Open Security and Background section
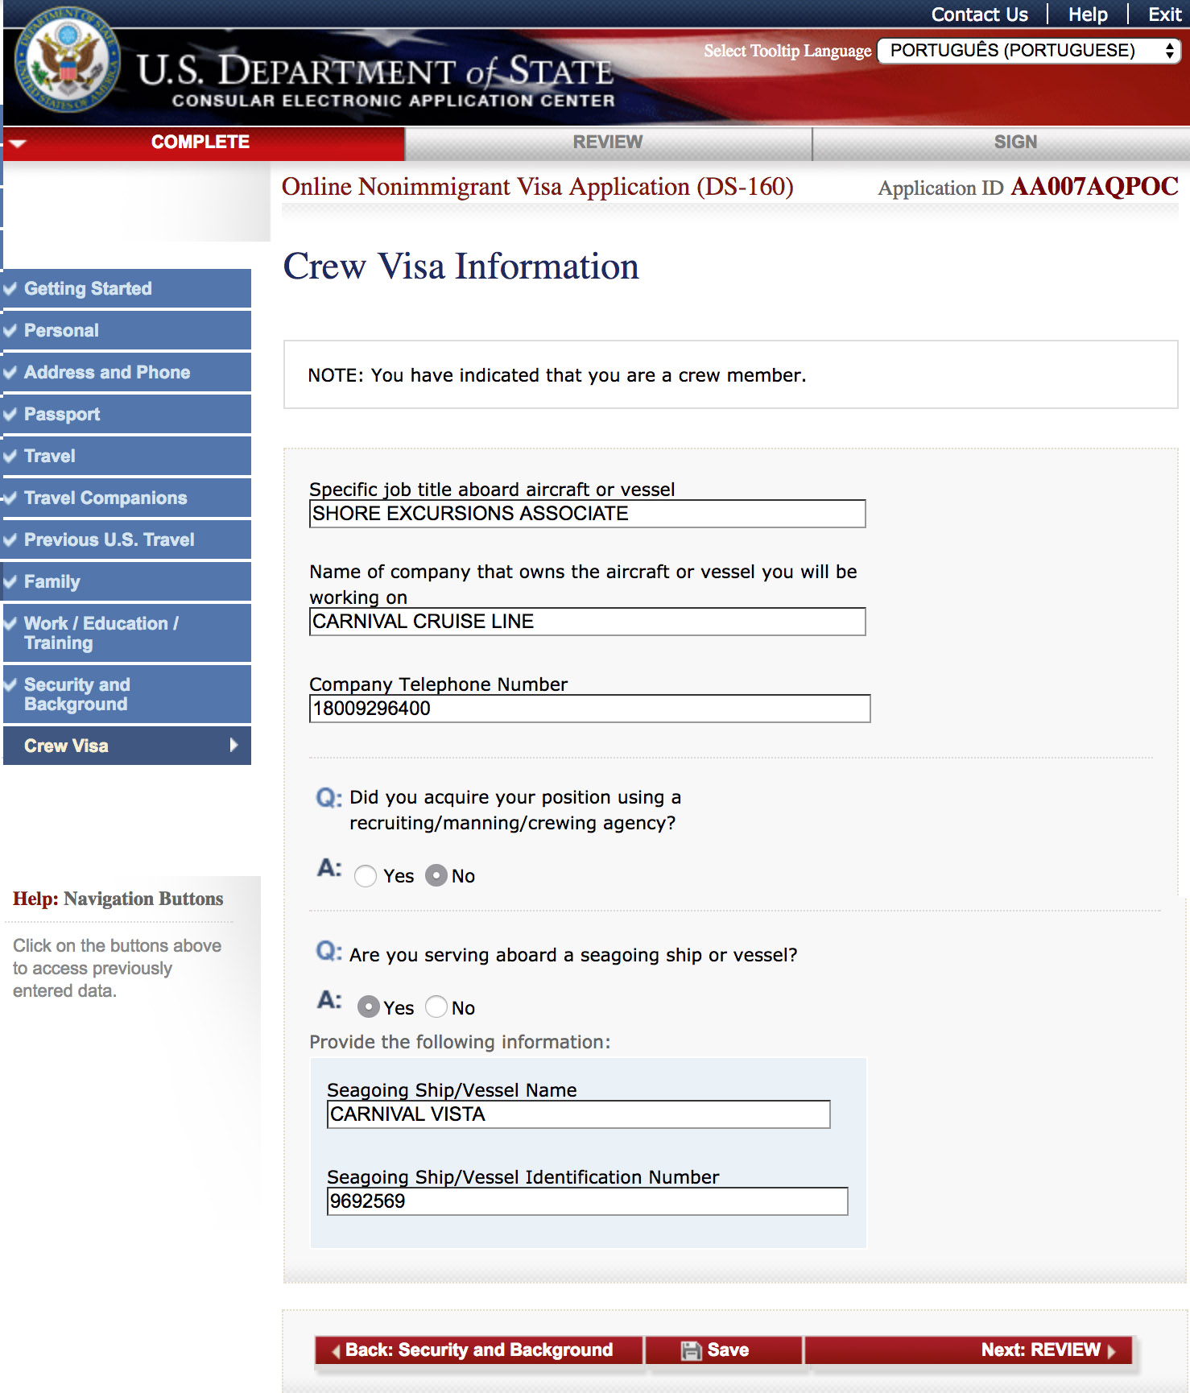This screenshot has height=1393, width=1190. (127, 694)
